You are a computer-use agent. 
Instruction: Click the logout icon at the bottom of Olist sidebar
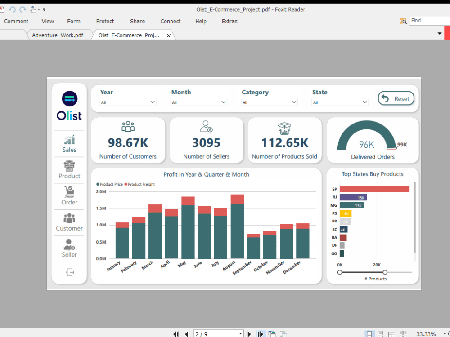[69, 272]
